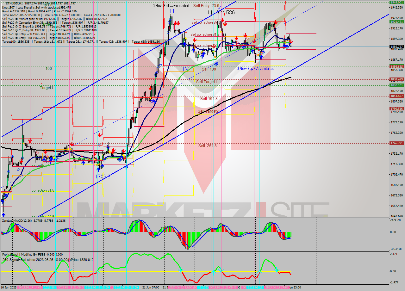Click the 1657.470 price axis value
This screenshot has height=291, width=405.
[x=396, y=206]
